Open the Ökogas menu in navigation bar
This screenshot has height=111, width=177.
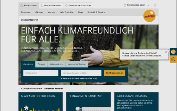pos(39,12)
